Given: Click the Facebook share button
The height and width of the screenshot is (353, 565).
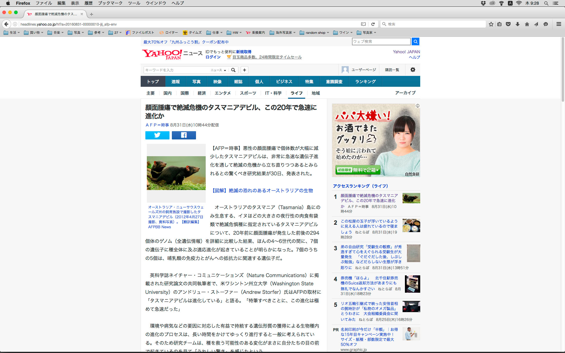Looking at the screenshot, I should 184,135.
